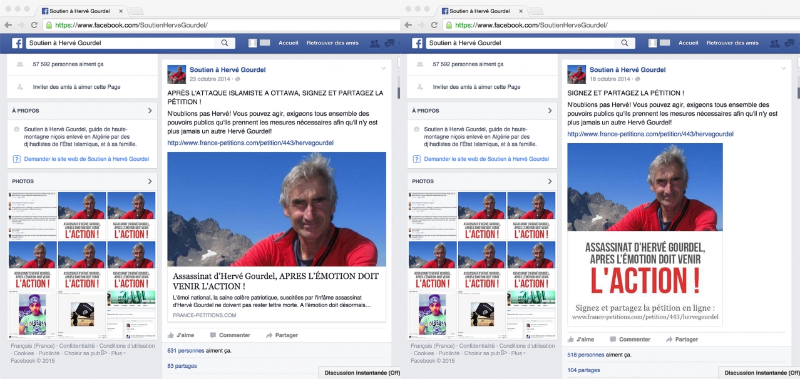This screenshot has height=379, width=800.
Task: Open Discussion instantanée (Off) chat bar in the right window
Action: tap(759, 373)
